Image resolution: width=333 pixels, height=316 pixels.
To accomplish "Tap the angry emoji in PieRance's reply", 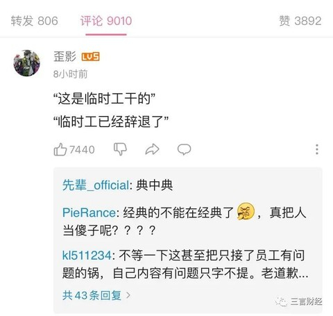I will point(246,211).
